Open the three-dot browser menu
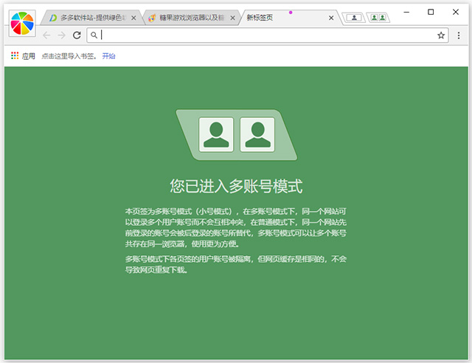Screen dimensions: 472x363 [x=459, y=35]
